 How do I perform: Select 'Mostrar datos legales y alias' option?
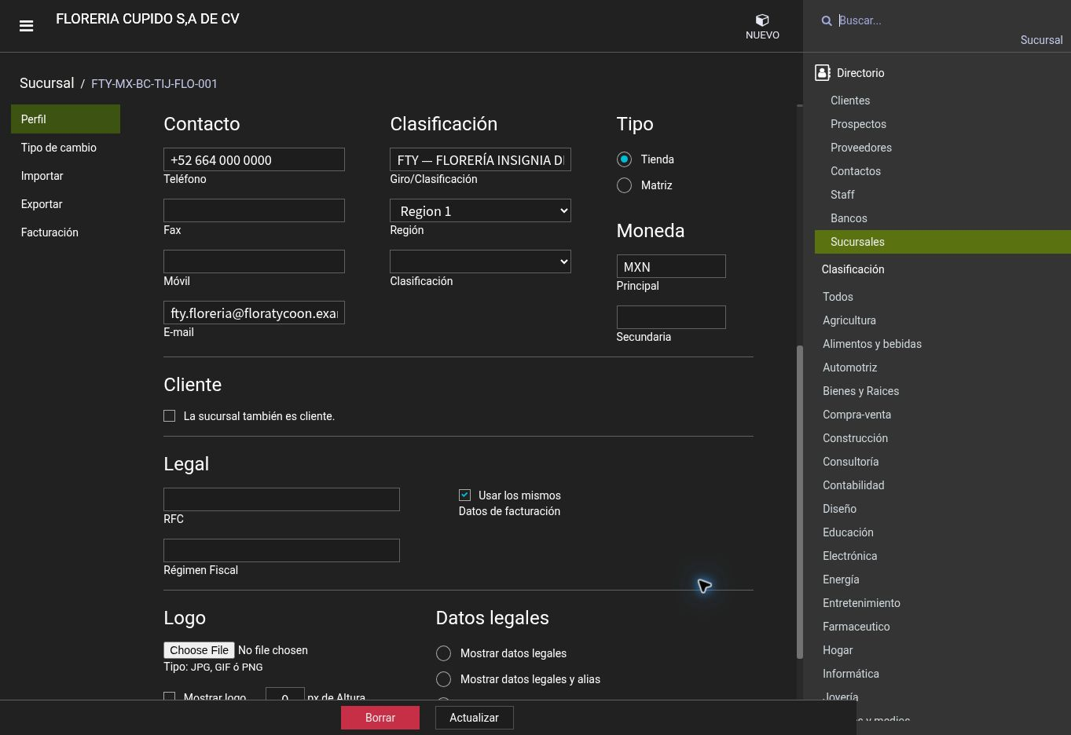443,679
